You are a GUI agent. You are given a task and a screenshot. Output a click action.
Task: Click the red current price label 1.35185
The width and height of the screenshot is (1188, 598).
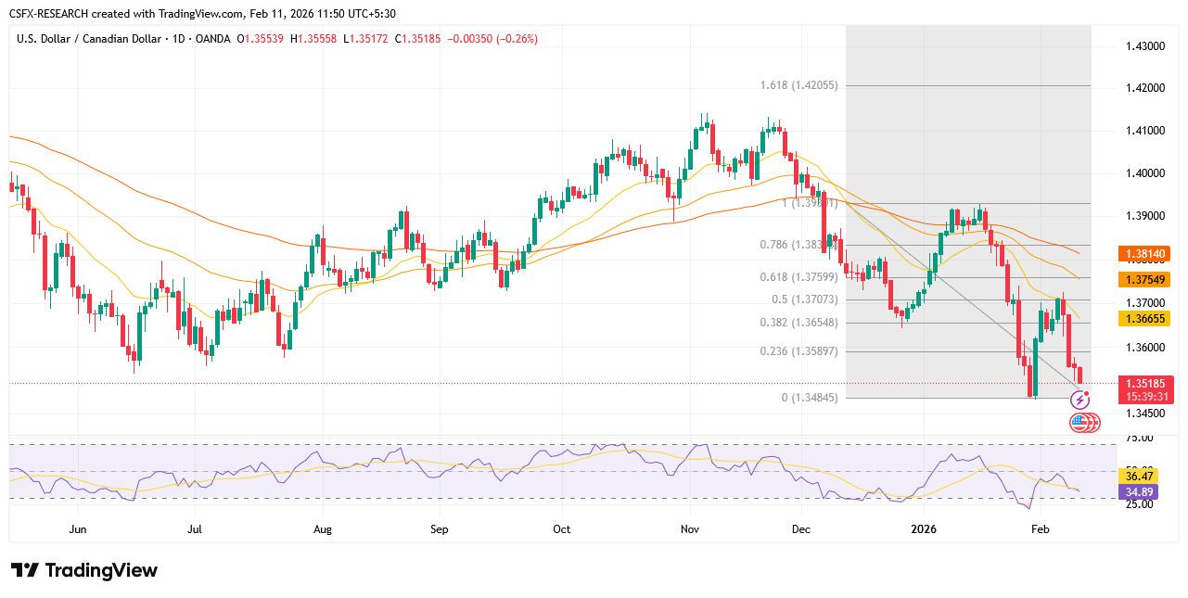[1147, 383]
